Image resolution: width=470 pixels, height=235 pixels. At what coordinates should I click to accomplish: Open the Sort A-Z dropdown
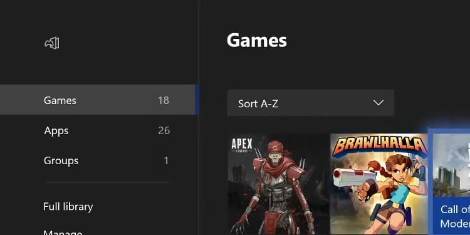[310, 103]
